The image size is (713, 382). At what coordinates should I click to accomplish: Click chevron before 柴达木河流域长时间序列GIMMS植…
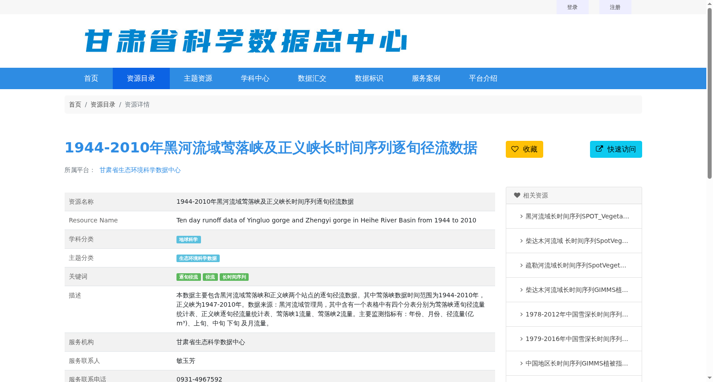coord(521,290)
